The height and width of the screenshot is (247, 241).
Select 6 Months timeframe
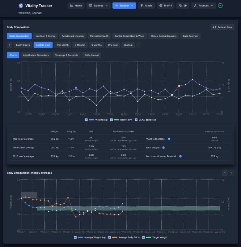click(x=96, y=45)
